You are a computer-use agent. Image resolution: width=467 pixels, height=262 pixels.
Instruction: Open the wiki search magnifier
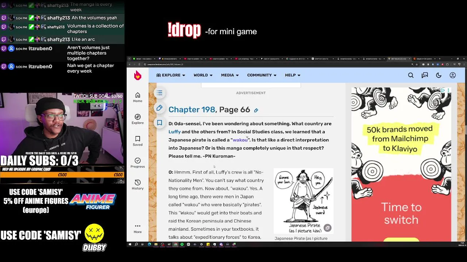click(x=411, y=75)
